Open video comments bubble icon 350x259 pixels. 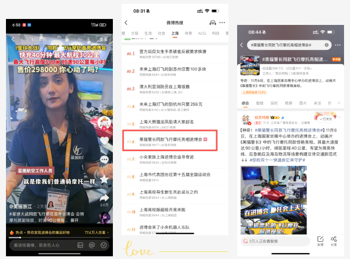coord(104,159)
